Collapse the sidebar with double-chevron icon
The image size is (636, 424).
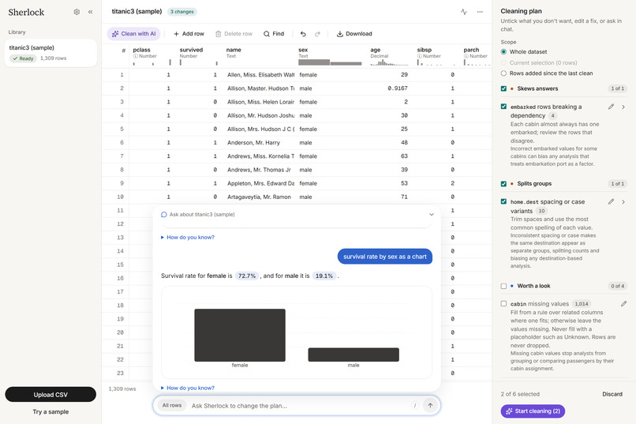pos(90,12)
